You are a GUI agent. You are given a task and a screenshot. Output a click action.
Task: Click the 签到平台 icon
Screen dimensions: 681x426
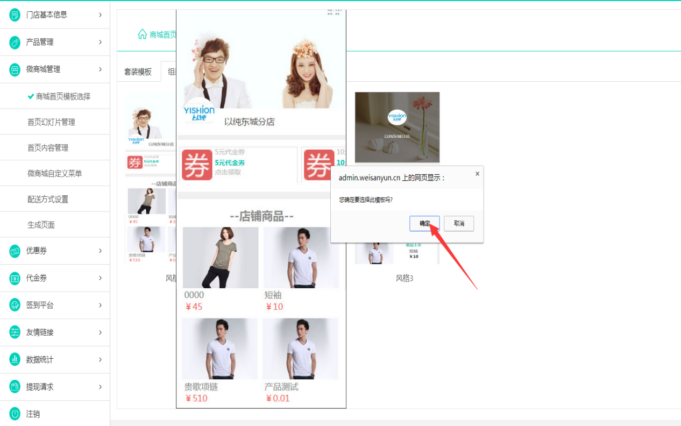coord(15,305)
